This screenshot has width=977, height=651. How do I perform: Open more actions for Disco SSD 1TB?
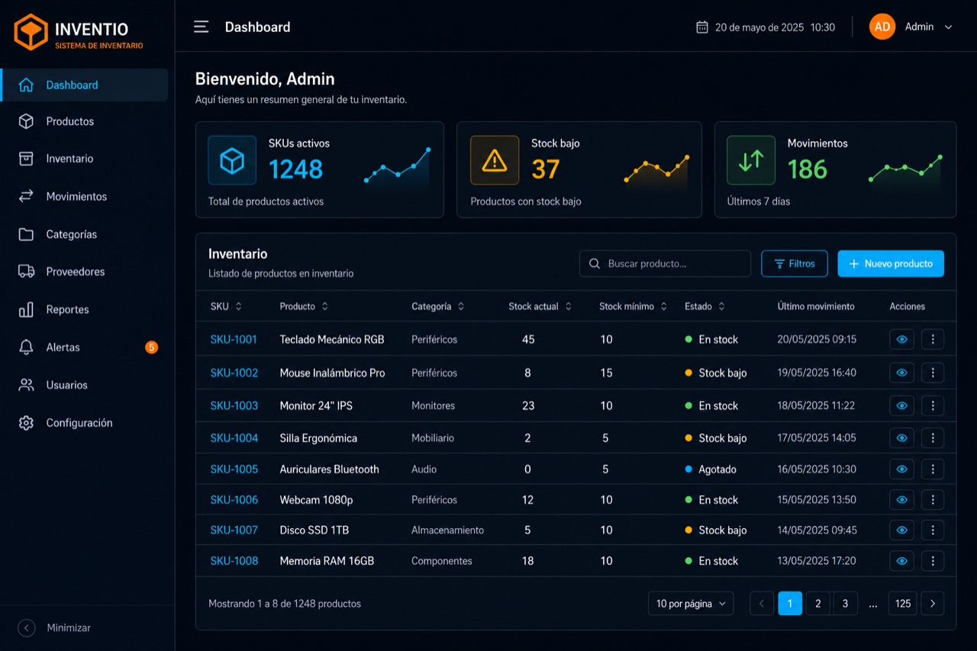tap(933, 530)
